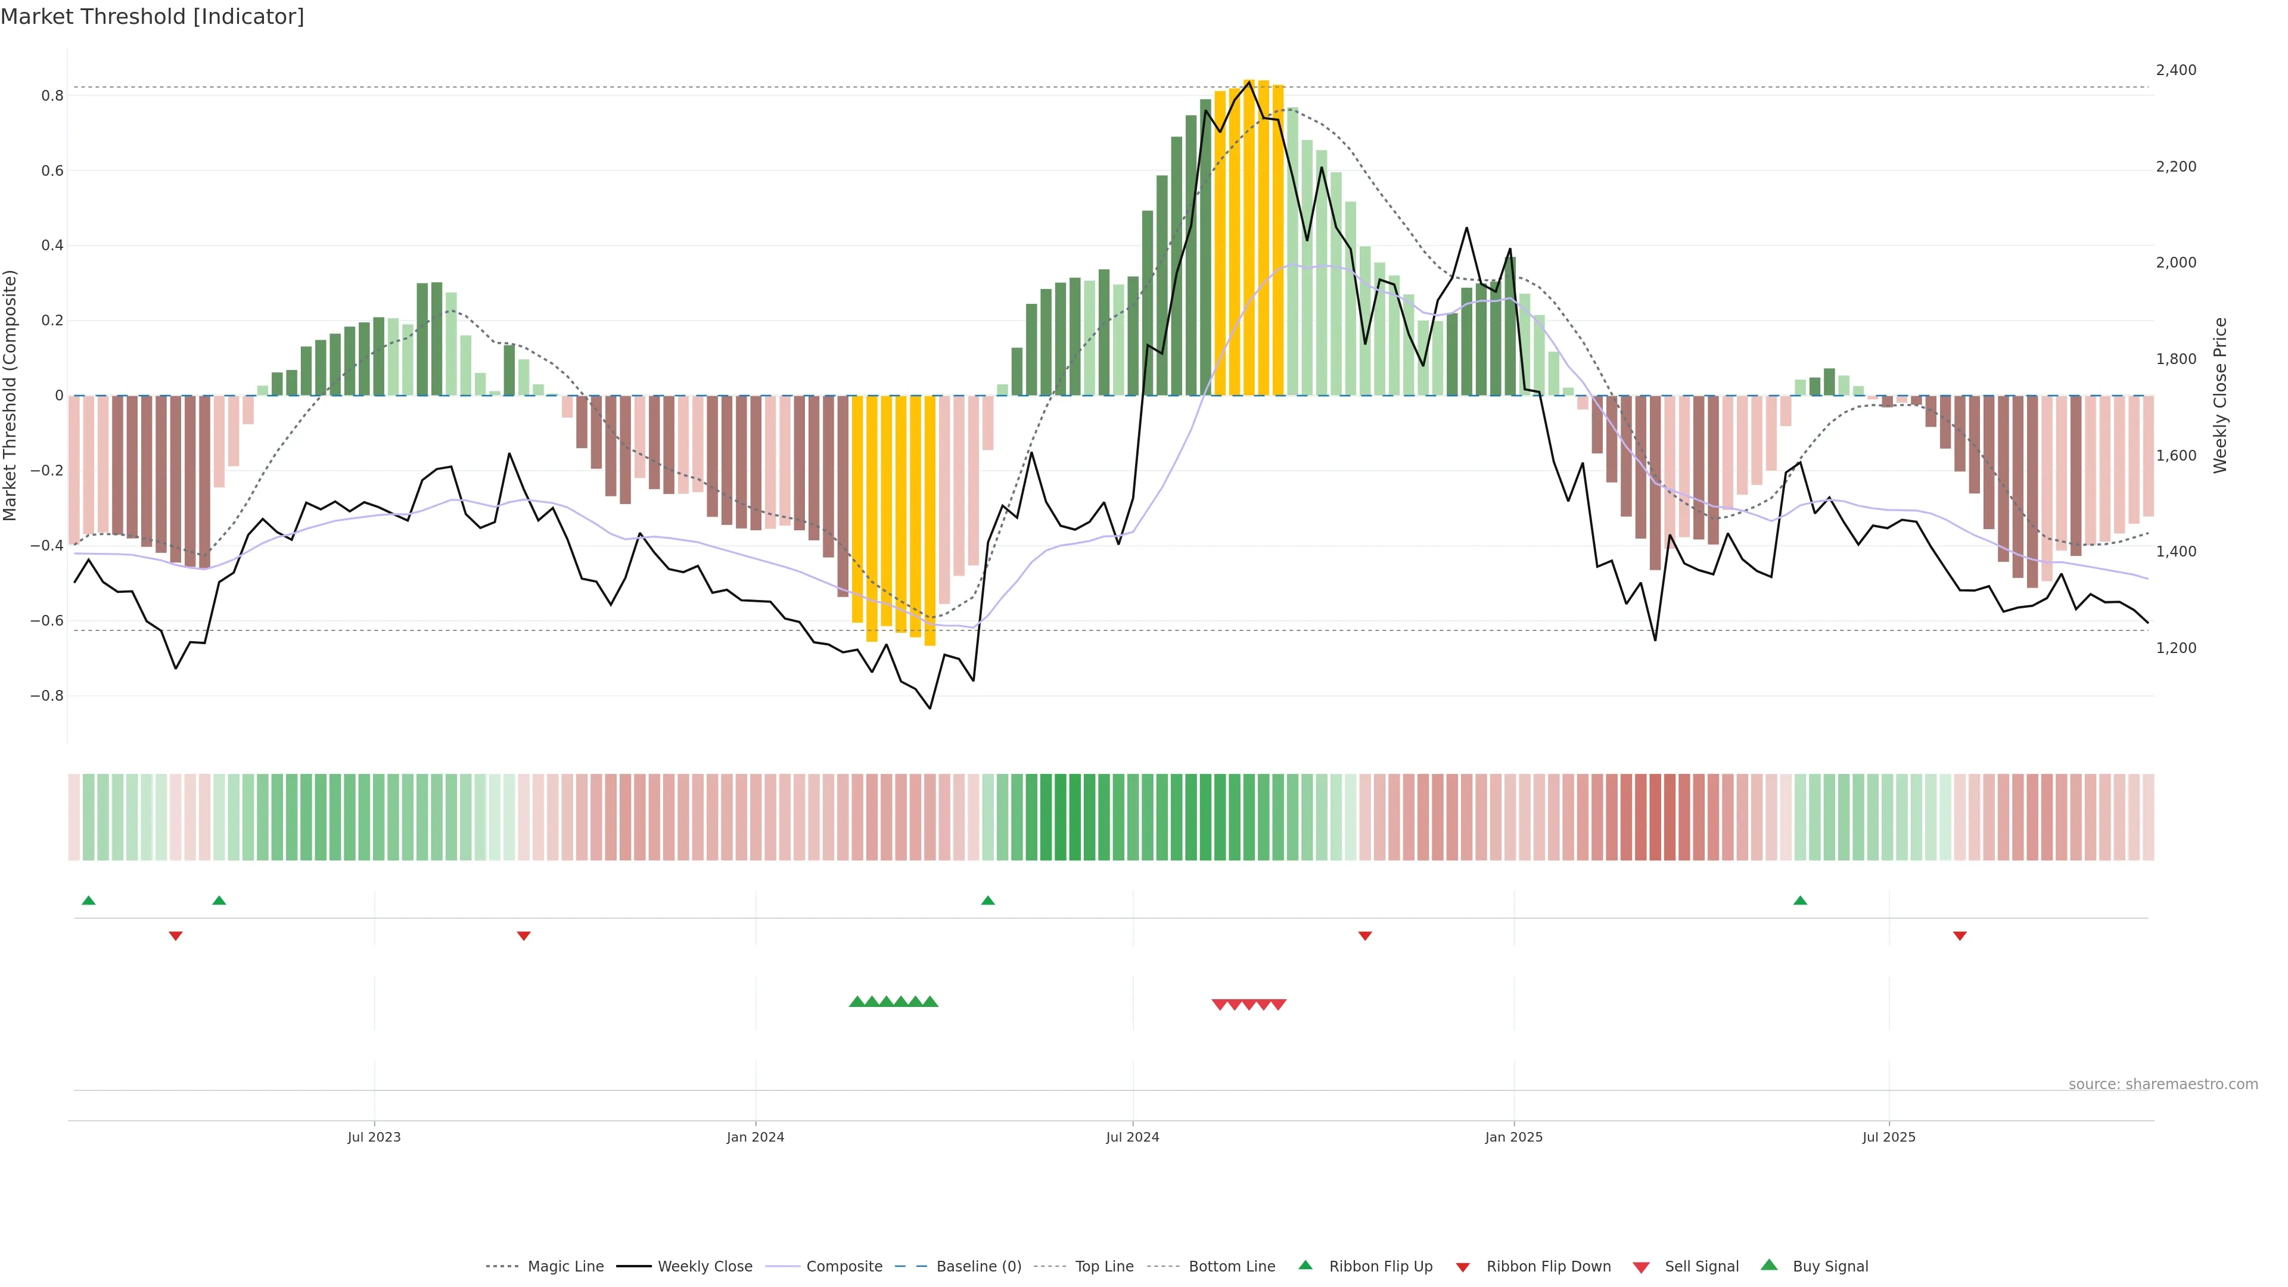2288x1287 pixels.
Task: Click the Jan 2025 x-axis label
Action: point(1513,1137)
